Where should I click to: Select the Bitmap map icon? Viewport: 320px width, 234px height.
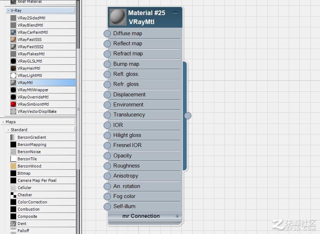[x=13, y=173]
